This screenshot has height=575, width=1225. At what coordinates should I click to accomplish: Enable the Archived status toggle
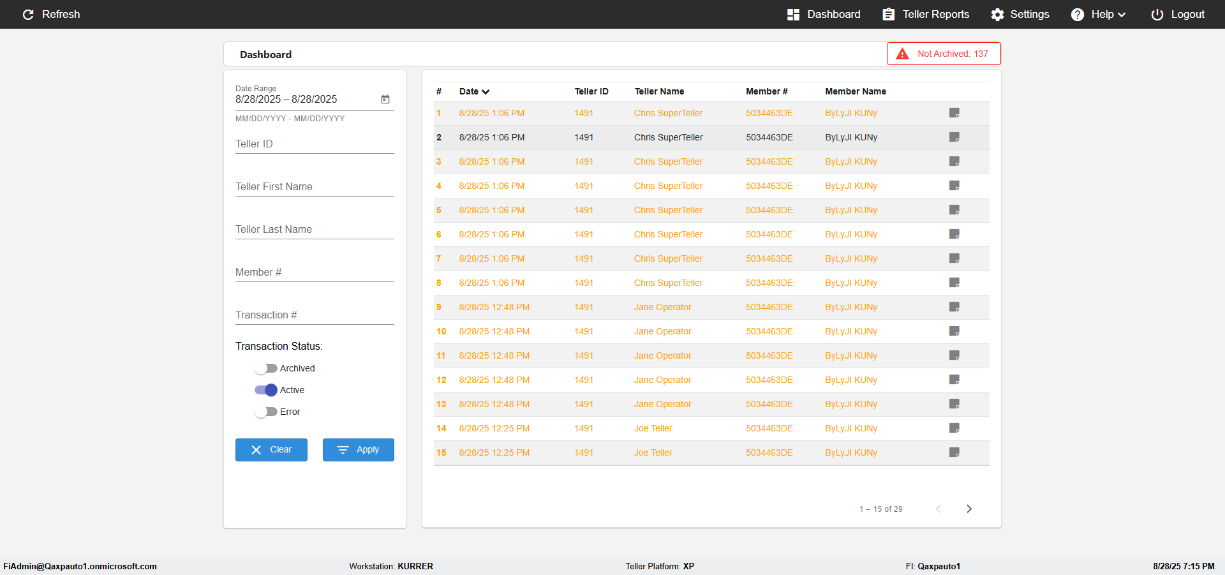click(x=265, y=368)
